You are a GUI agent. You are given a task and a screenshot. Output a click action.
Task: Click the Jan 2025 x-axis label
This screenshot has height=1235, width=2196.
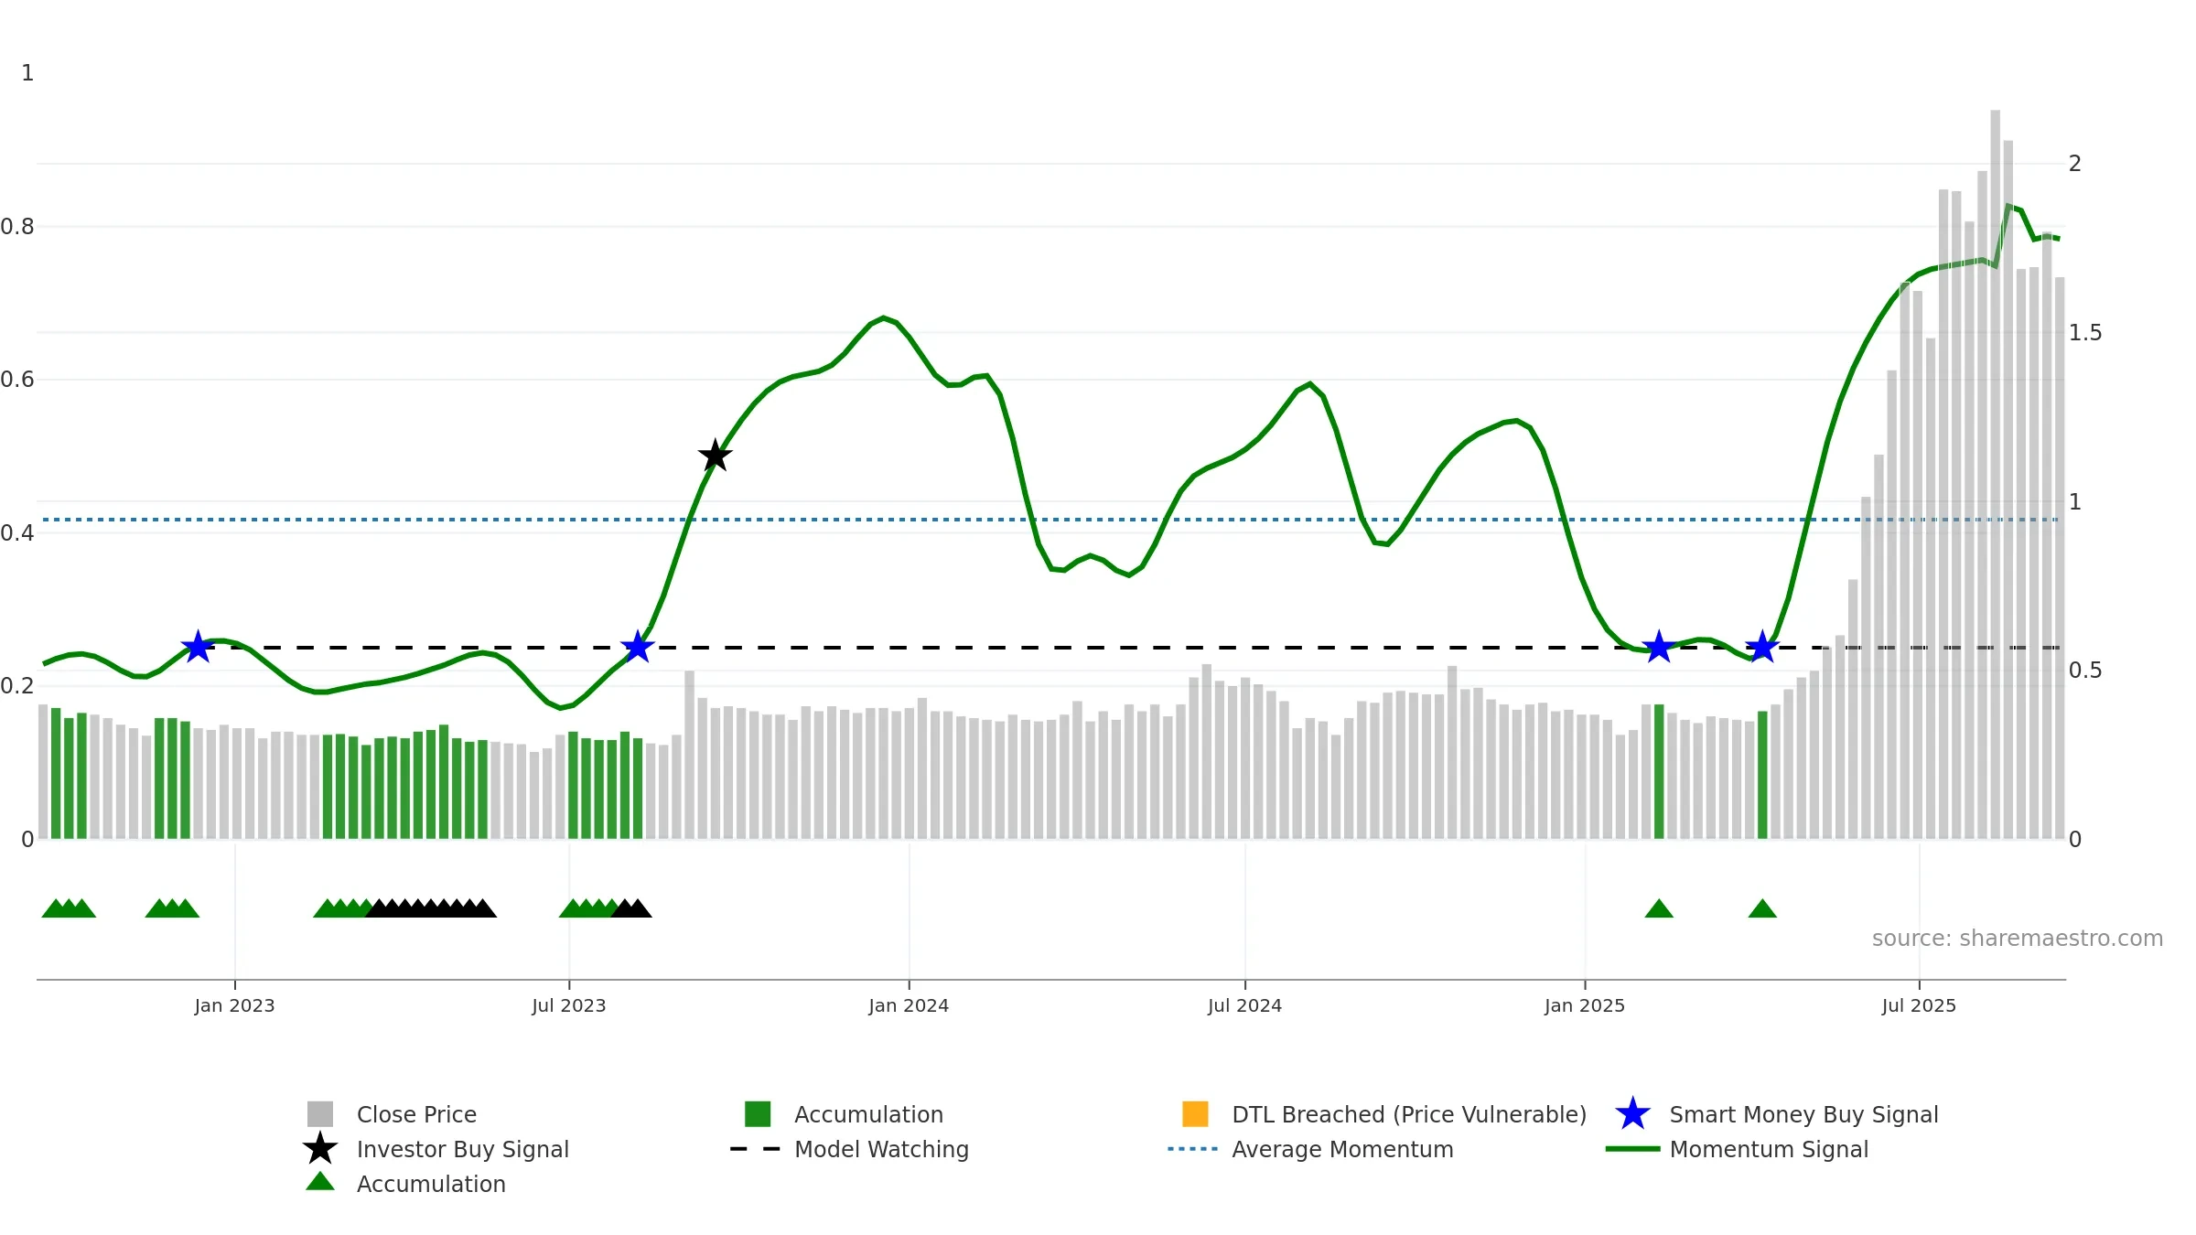coord(1585,1006)
